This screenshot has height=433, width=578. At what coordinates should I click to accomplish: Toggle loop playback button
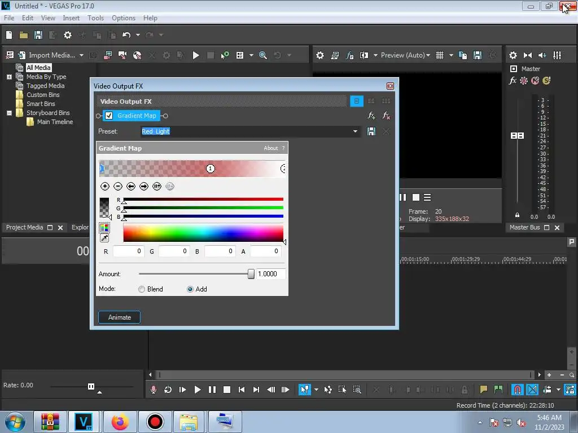pos(168,390)
